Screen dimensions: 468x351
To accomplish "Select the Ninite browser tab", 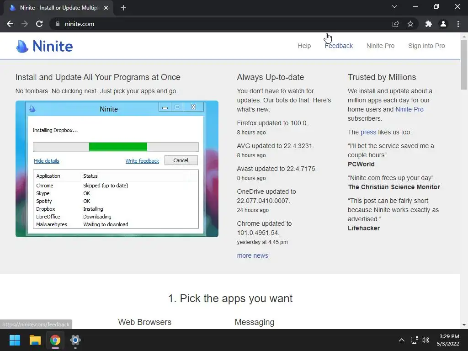I will point(58,8).
